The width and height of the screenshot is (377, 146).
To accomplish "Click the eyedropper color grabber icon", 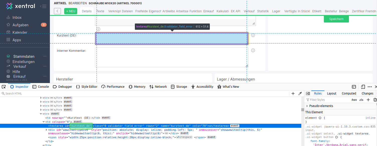I will pos(300,93).
